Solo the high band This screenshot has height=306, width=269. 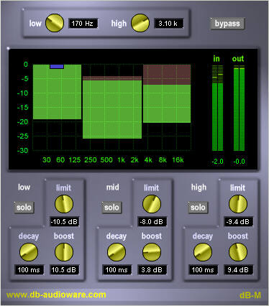click(198, 208)
